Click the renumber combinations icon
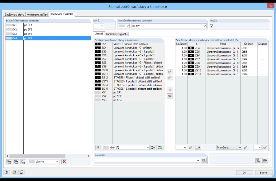 click(23, 162)
